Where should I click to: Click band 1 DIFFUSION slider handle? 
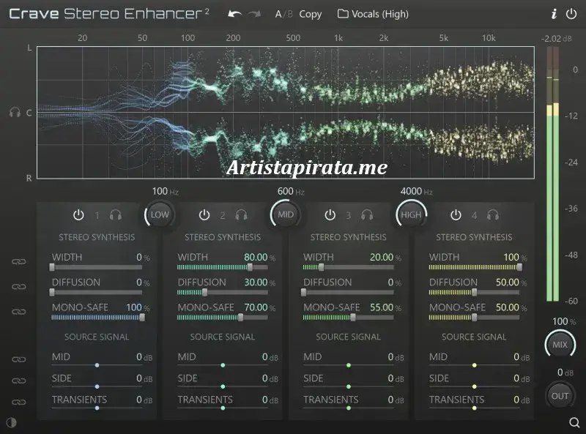pyautogui.click(x=52, y=292)
